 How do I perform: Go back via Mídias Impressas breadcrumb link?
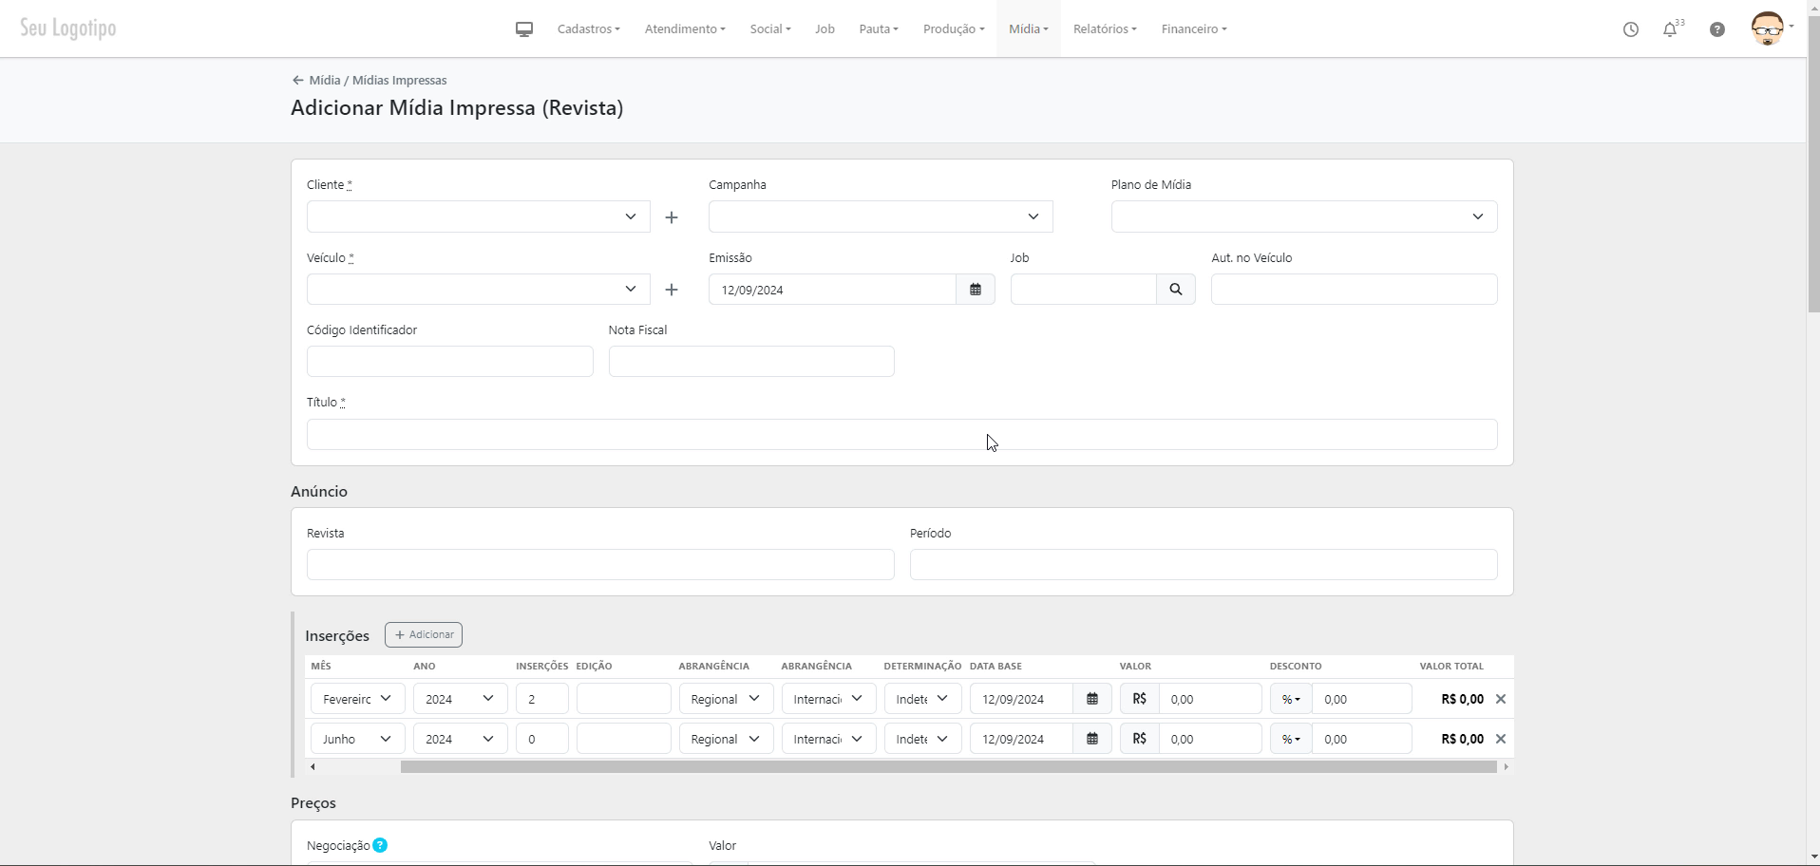pyautogui.click(x=399, y=81)
